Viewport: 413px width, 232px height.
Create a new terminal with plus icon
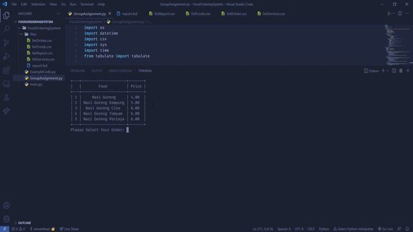383,71
